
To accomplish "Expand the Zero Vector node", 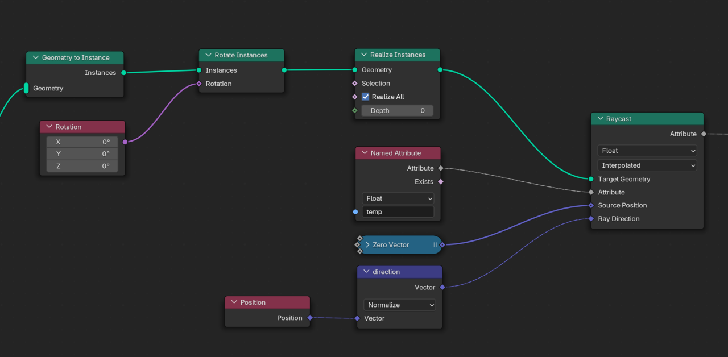I will click(367, 245).
